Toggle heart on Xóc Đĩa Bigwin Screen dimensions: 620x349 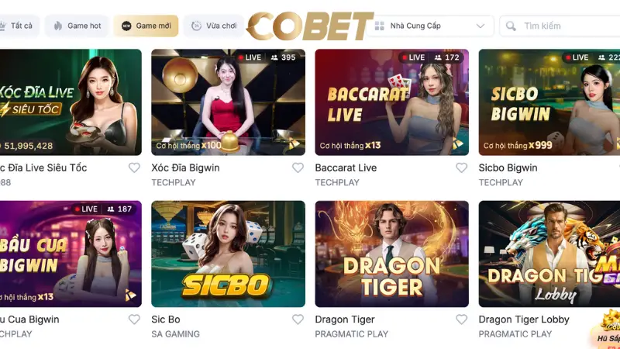point(298,168)
